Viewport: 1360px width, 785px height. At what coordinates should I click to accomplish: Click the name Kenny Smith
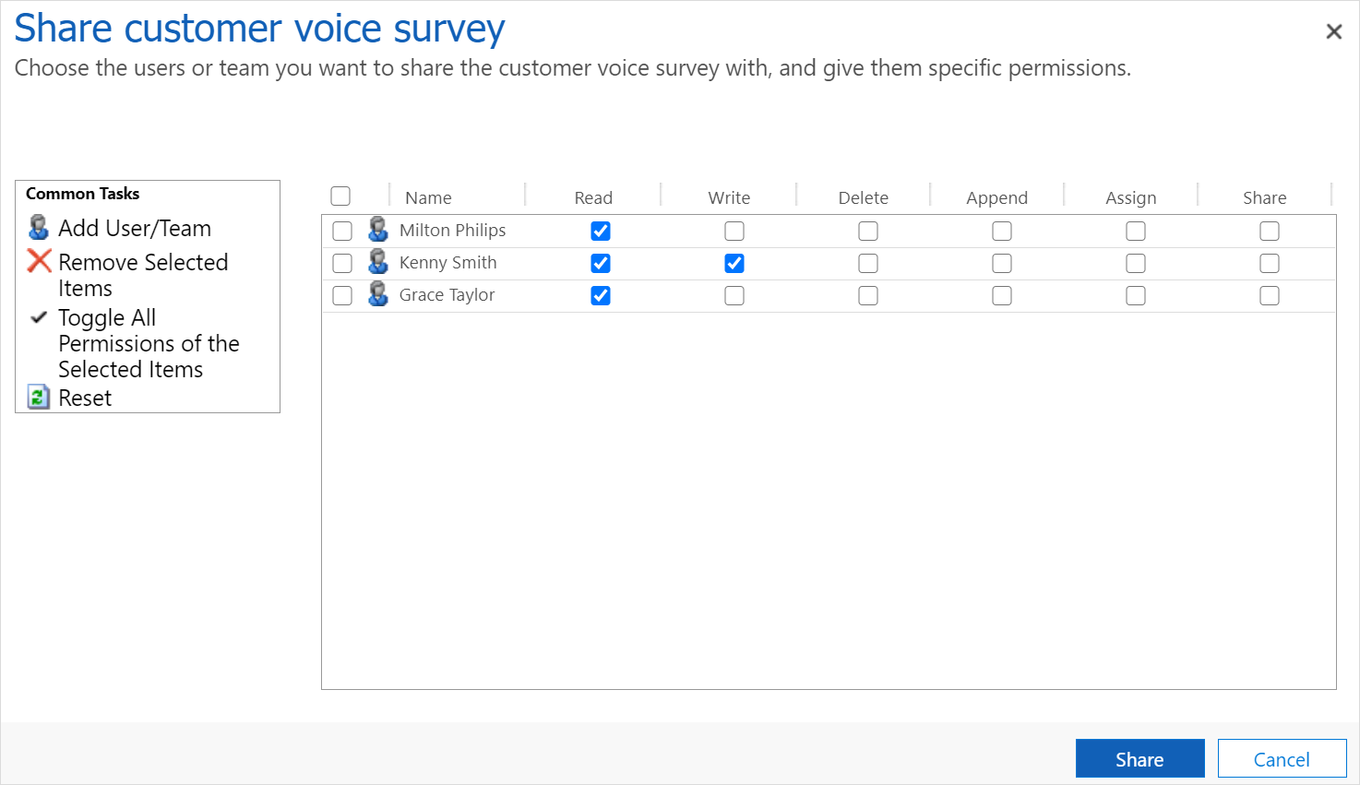tap(447, 262)
